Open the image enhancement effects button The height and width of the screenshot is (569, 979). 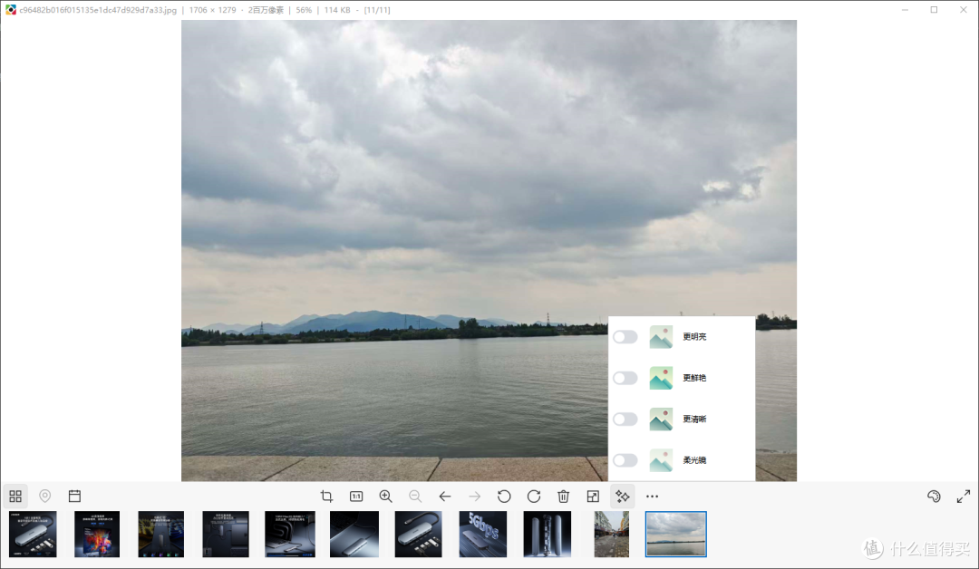click(x=623, y=496)
